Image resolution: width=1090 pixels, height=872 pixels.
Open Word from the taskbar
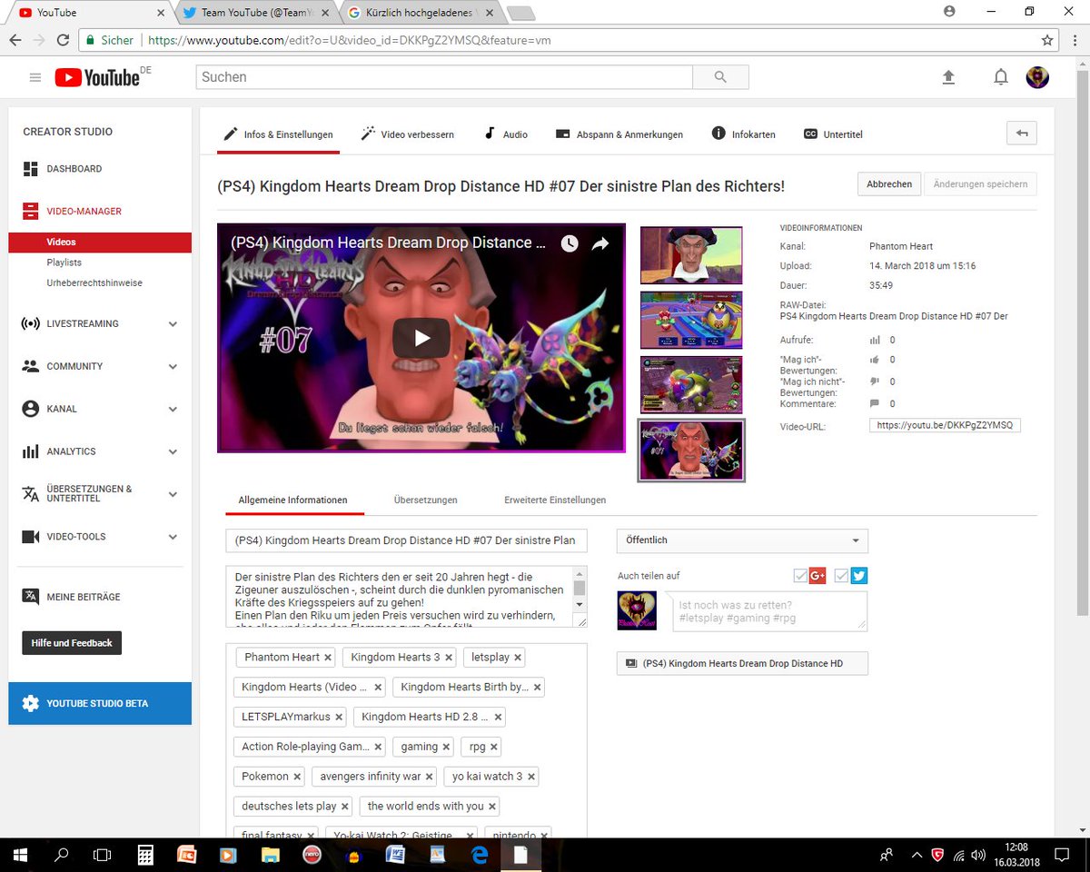(x=395, y=855)
